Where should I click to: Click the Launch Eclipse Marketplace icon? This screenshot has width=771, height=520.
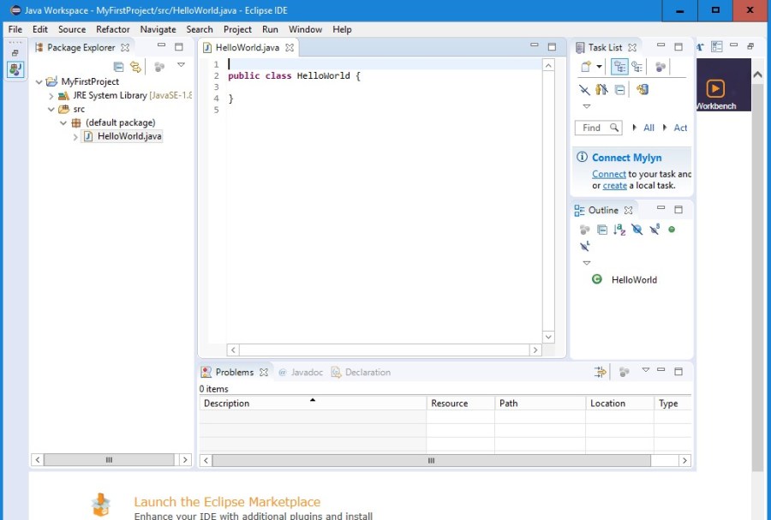tap(101, 505)
